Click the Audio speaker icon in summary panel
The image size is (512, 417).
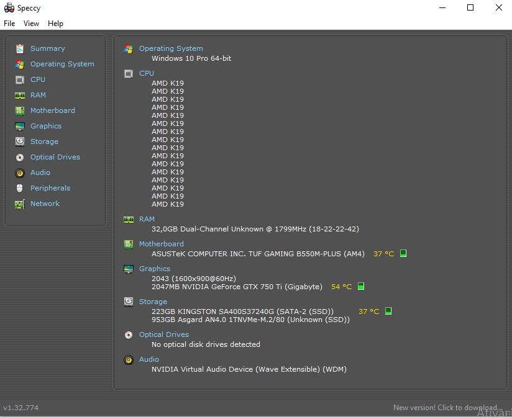[129, 360]
